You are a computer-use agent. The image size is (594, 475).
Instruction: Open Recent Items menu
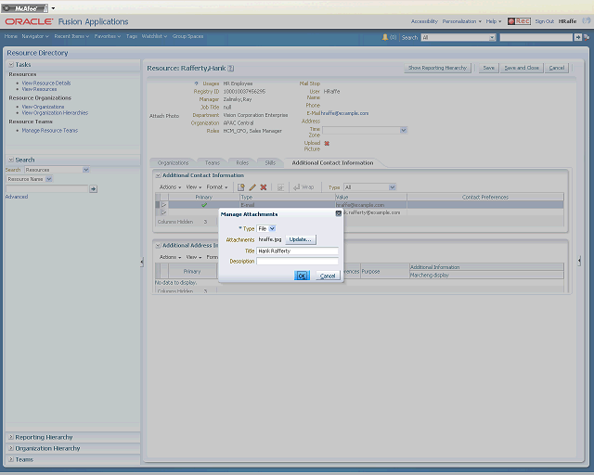[x=71, y=36]
